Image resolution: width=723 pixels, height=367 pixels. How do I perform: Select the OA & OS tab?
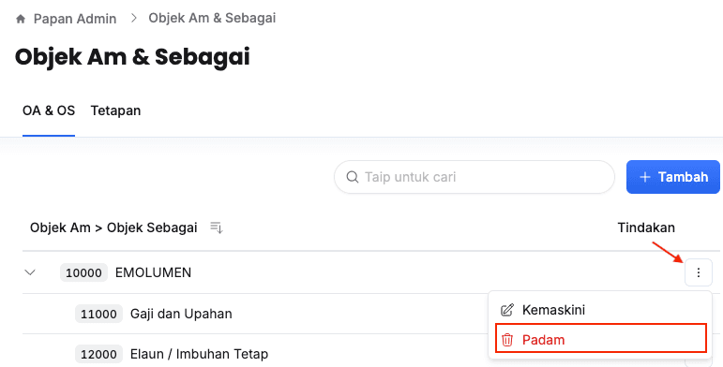49,111
